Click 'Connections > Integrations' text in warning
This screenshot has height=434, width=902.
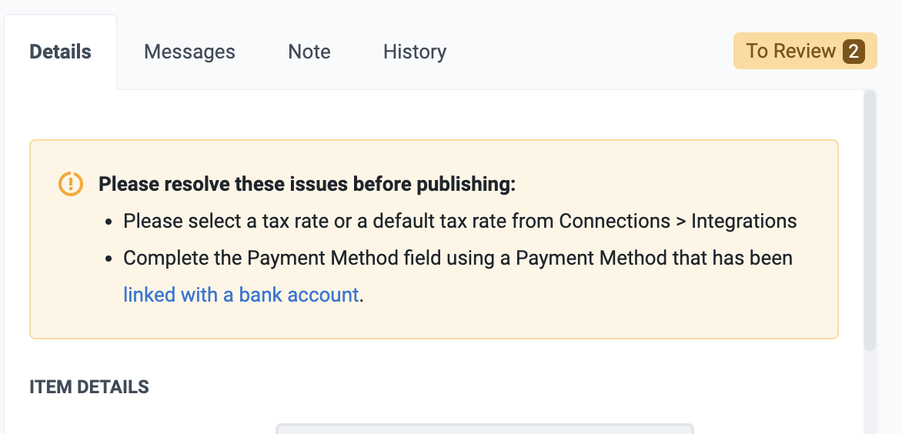click(x=677, y=221)
